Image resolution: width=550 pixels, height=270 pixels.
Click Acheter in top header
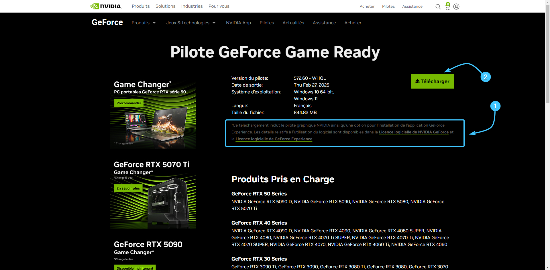point(367,6)
